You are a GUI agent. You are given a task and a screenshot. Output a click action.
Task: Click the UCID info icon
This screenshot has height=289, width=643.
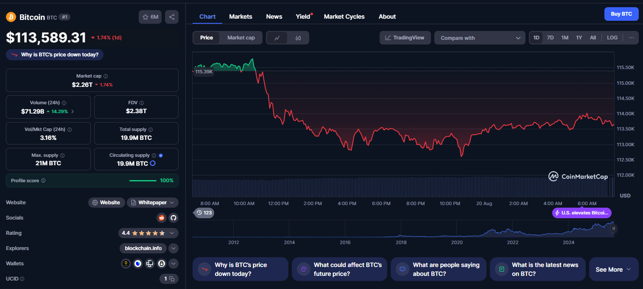[x=22, y=279]
